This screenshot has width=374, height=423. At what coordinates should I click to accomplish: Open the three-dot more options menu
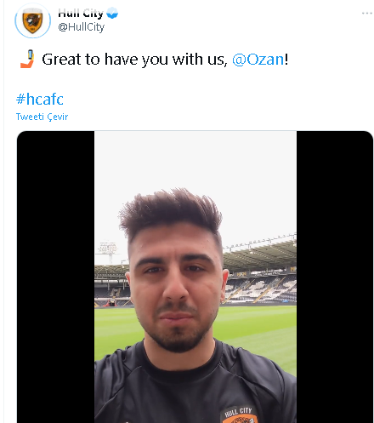(x=367, y=13)
